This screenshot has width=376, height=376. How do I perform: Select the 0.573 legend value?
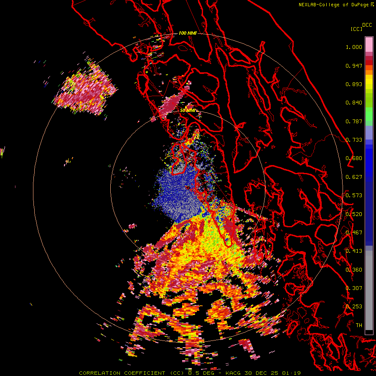point(354,195)
